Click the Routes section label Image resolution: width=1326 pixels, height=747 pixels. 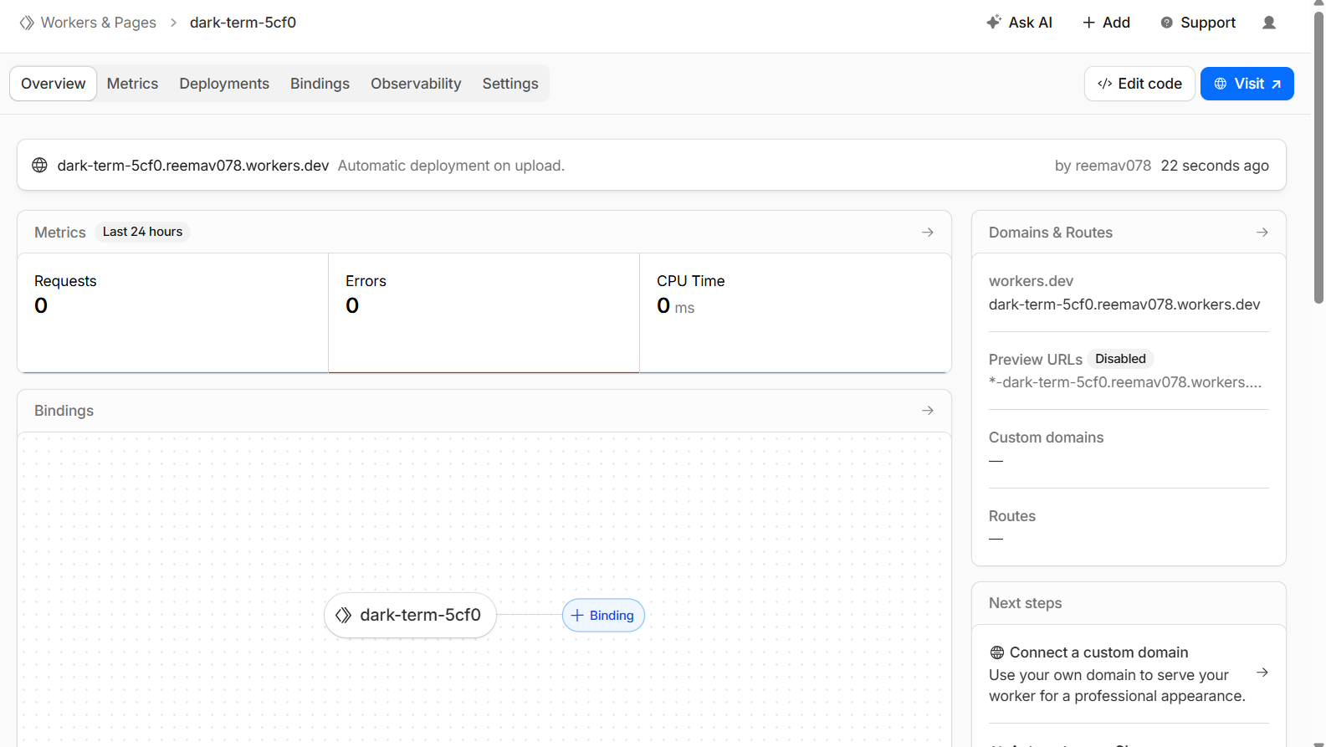click(x=1012, y=516)
